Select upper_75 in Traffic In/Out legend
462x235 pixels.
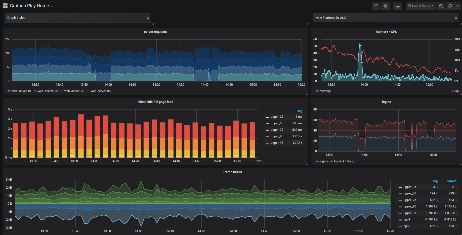click(x=410, y=200)
